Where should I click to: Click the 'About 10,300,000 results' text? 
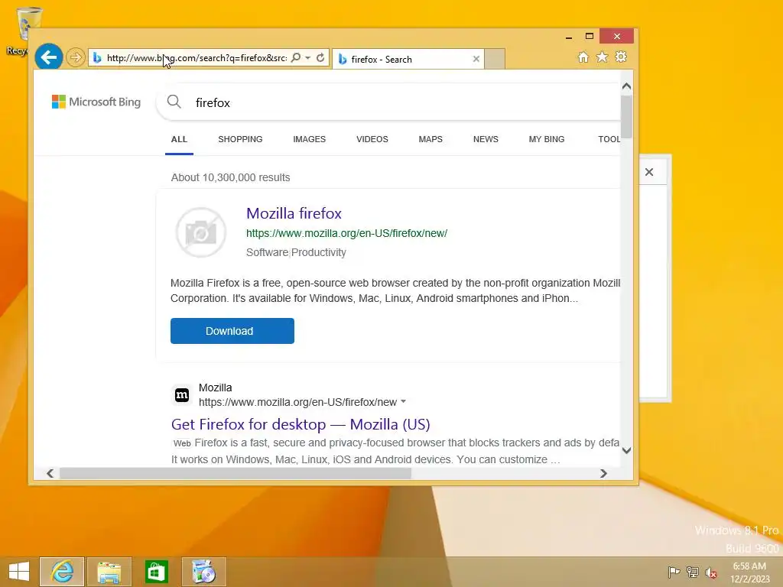coord(230,177)
